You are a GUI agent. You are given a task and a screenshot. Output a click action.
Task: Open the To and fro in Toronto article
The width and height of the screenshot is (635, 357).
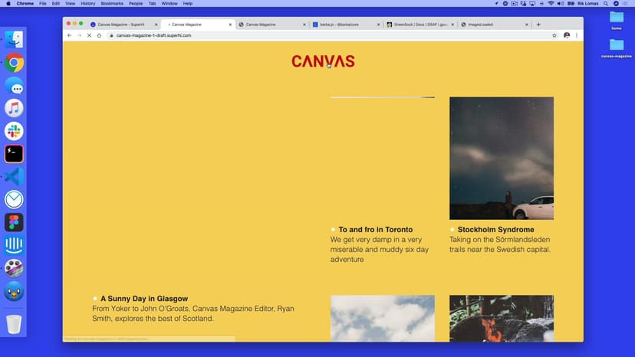pos(375,230)
